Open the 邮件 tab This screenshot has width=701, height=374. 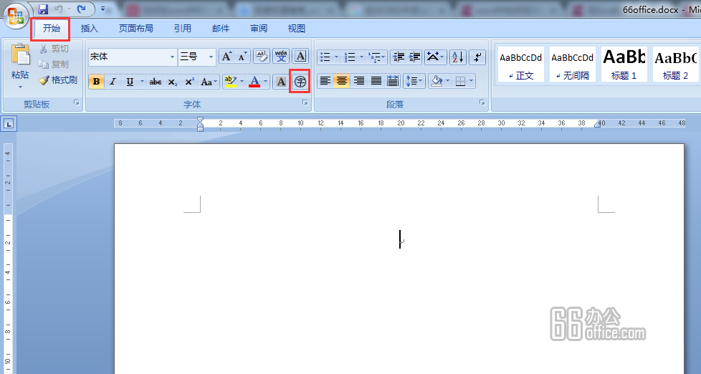pos(221,28)
